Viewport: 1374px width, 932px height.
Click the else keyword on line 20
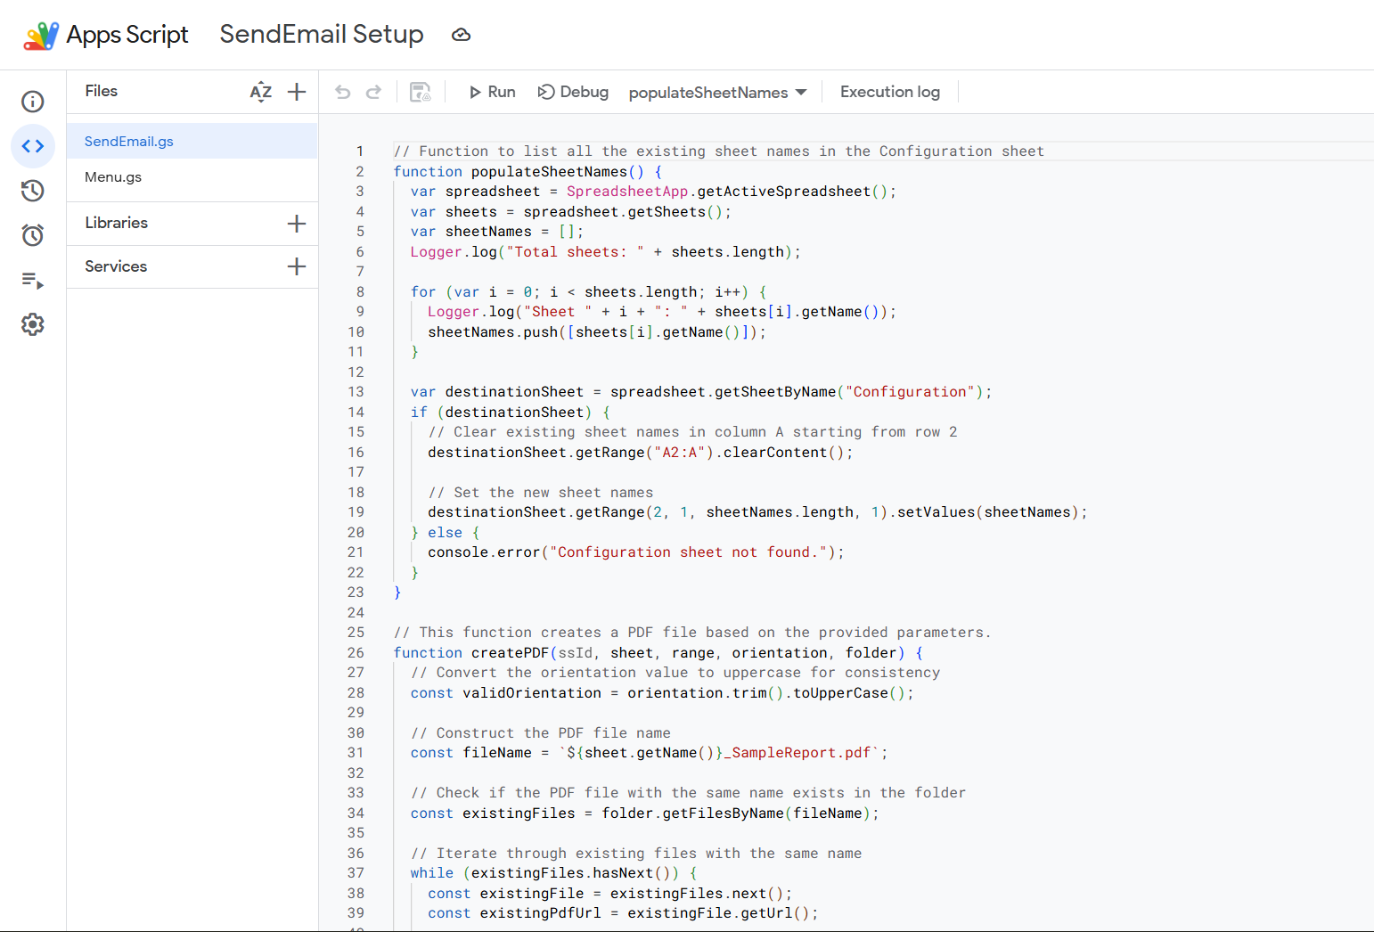coord(445,533)
